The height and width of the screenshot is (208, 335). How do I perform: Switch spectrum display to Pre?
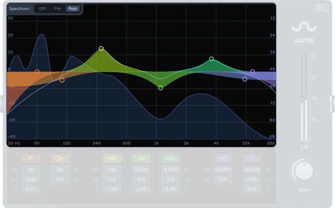tap(57, 9)
